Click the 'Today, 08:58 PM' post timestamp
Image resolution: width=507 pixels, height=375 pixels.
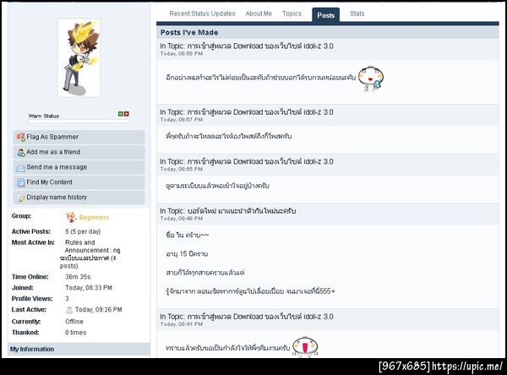(182, 54)
